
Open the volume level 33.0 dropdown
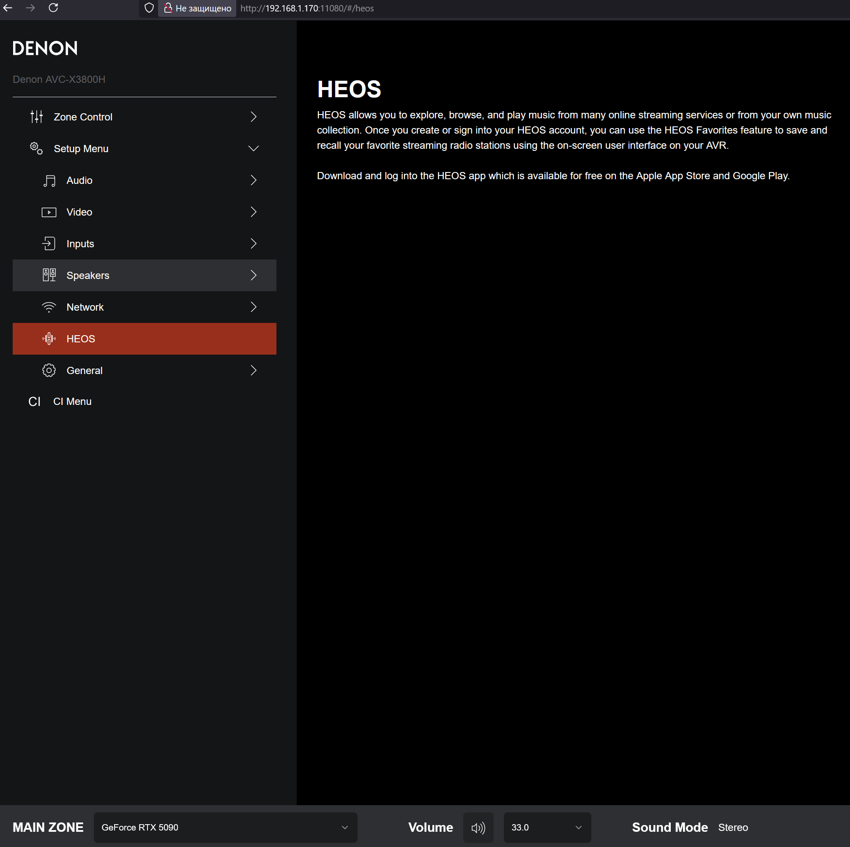547,828
